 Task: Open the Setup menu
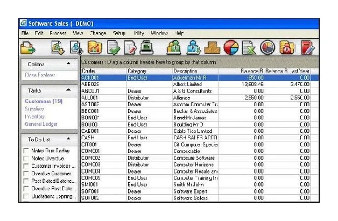[x=119, y=33]
